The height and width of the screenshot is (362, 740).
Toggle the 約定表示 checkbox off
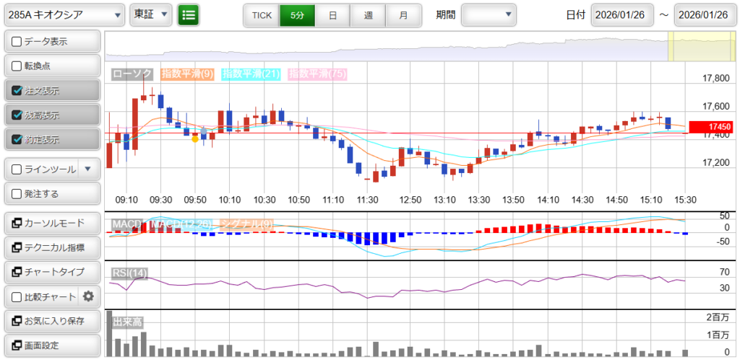[17, 139]
